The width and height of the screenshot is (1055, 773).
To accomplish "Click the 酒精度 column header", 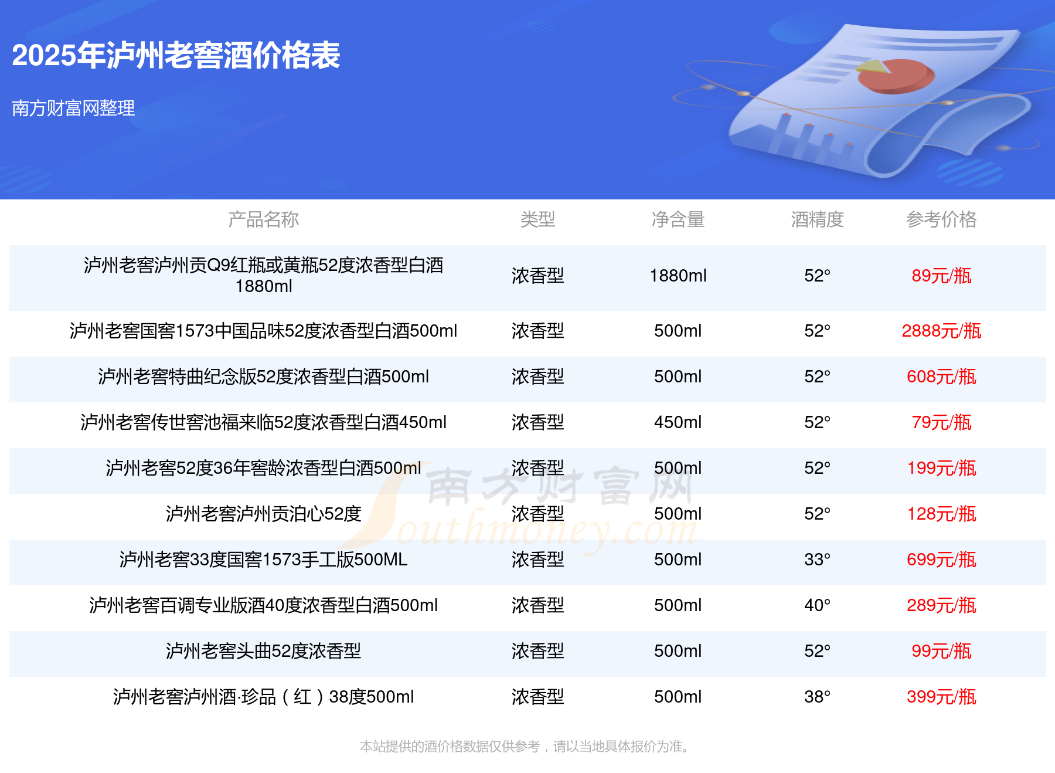I will click(817, 219).
